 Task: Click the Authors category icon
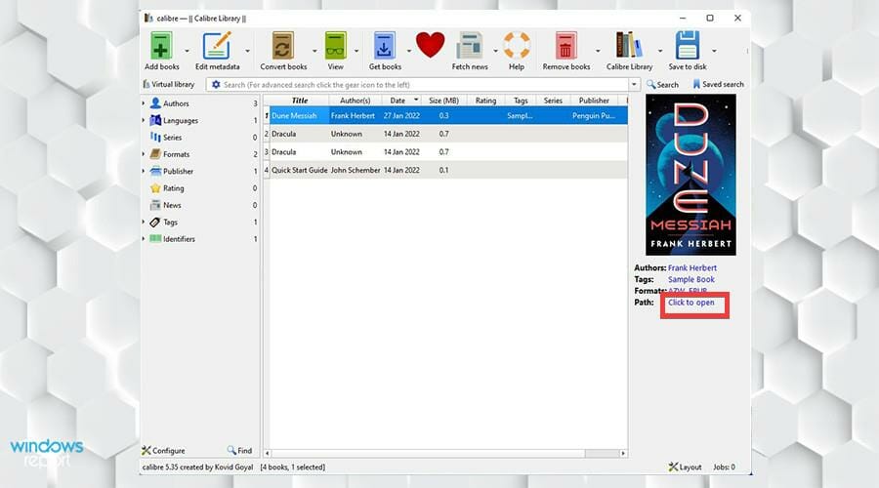click(x=156, y=103)
